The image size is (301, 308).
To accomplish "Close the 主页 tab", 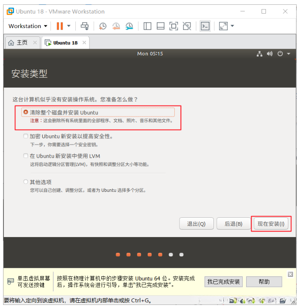I will click(x=35, y=42).
